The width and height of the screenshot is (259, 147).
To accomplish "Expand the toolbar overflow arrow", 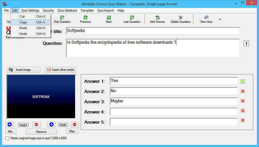I will coord(220,19).
